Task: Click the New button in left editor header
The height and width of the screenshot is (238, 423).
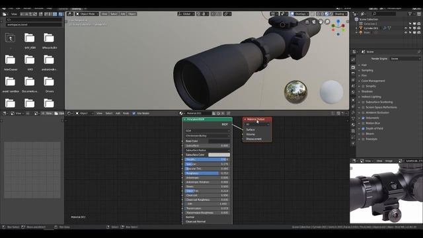Action: [x=47, y=113]
